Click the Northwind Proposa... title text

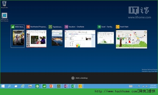click(38, 27)
